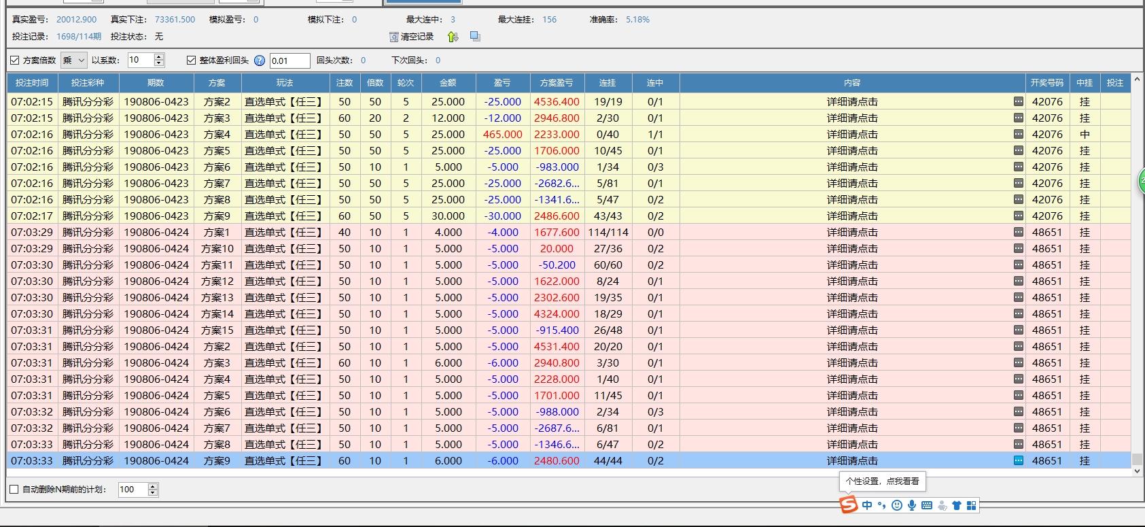
Task: Click the 0.01 profit return input field
Action: [289, 61]
